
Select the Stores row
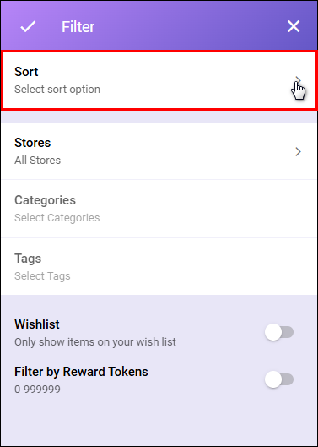tap(159, 151)
